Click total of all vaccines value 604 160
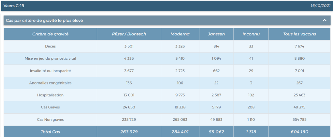The width and height of the screenshot is (333, 137). point(299,132)
